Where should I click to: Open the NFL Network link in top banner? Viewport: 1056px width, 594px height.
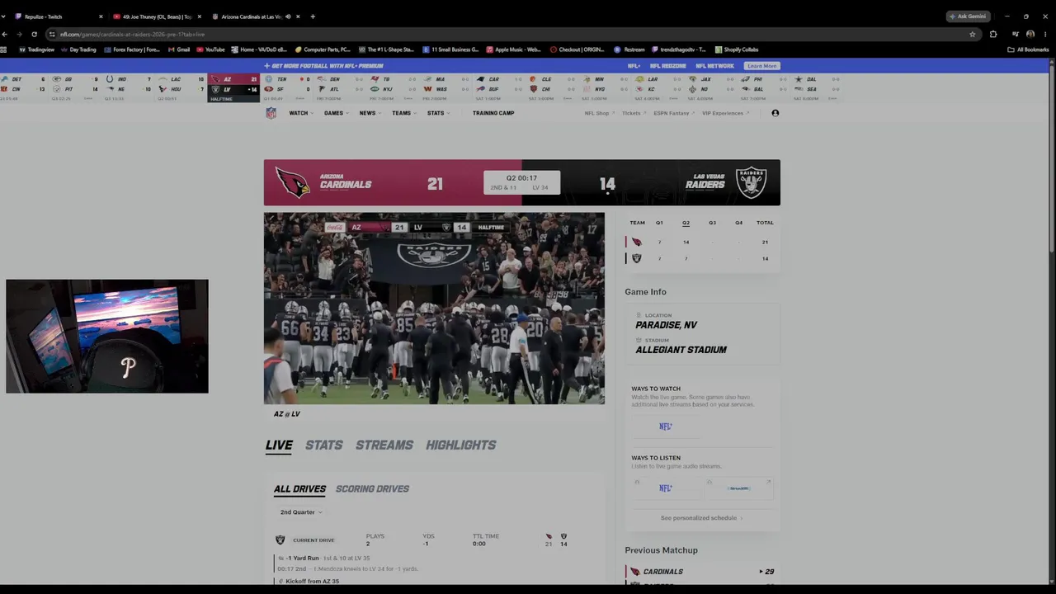(714, 66)
